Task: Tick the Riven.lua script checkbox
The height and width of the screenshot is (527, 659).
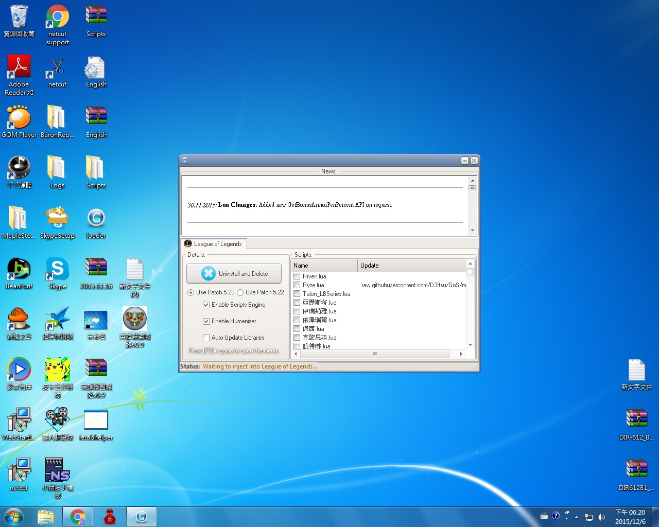Action: click(x=297, y=276)
